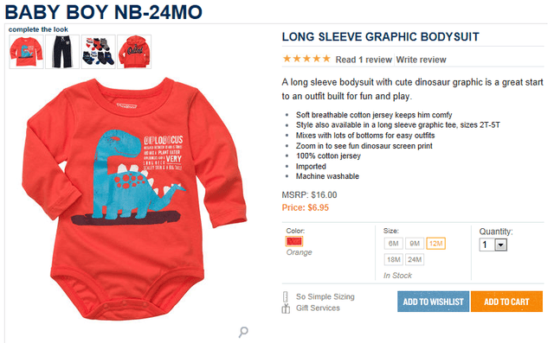Screen dimensions: 554x343
Task: Click the Add to Cart button
Action: 506,302
